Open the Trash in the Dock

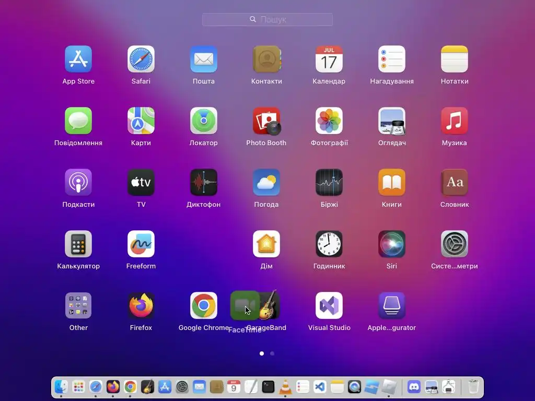click(x=473, y=387)
